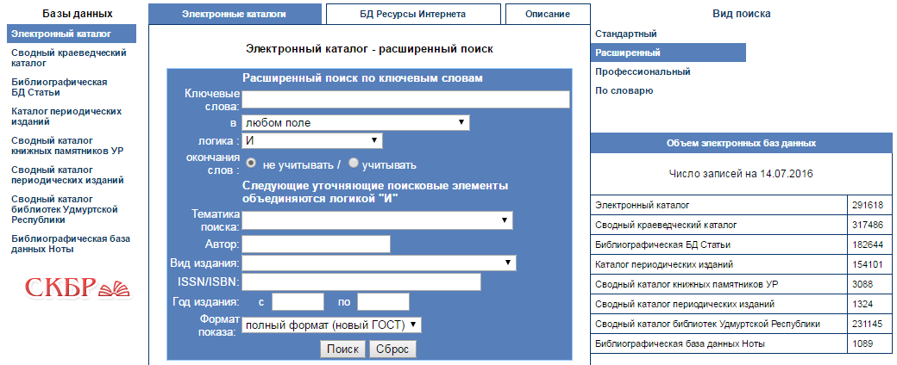Focus the 'Автор' text field
Screen dimensions: 897x365
click(x=316, y=244)
